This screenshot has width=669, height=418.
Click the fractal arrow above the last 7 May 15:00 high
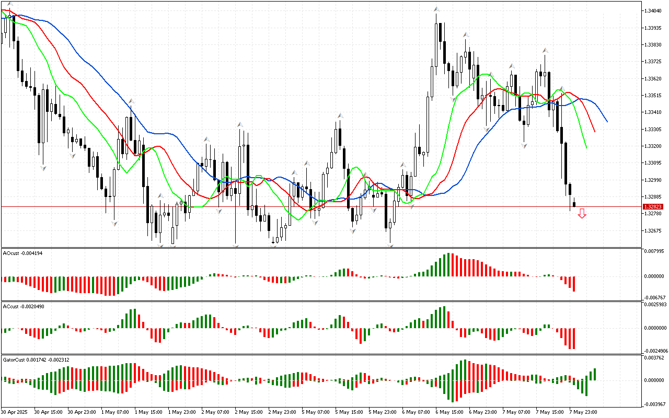561,88
